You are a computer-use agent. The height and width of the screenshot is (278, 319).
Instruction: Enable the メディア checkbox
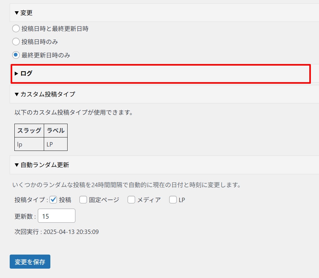point(131,200)
